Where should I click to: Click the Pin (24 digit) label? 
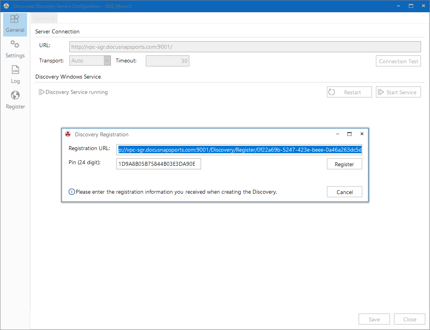[x=84, y=162]
